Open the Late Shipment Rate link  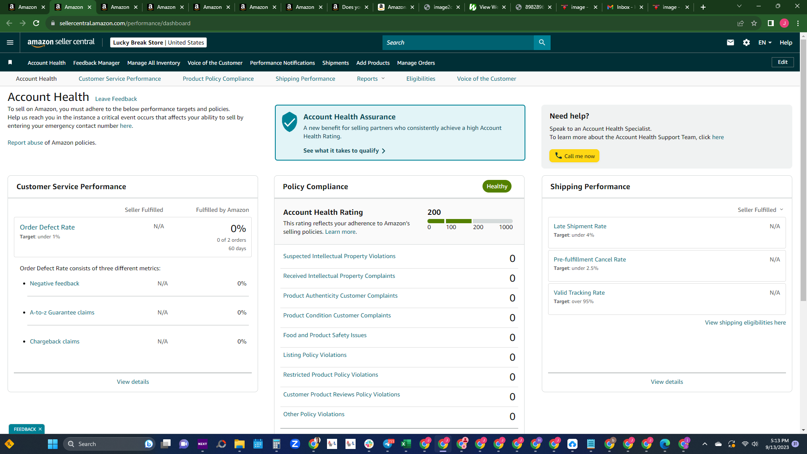tap(580, 226)
